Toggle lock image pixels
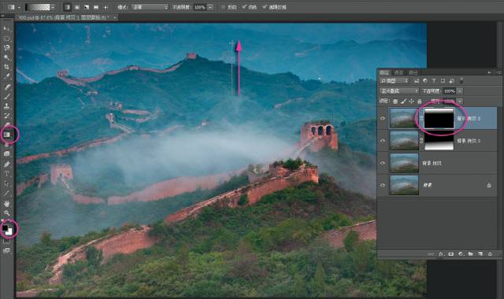Screen dimensions: 504x299 click(x=403, y=102)
